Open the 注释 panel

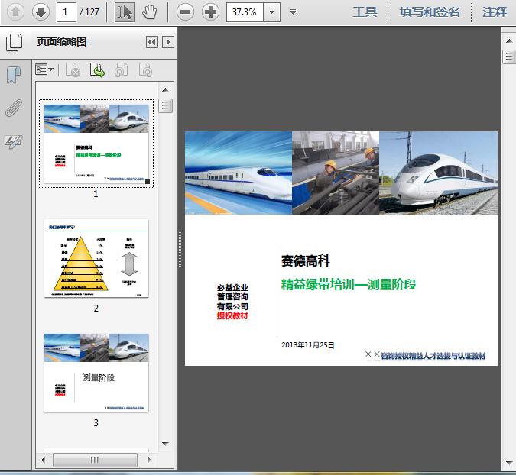pyautogui.click(x=495, y=12)
